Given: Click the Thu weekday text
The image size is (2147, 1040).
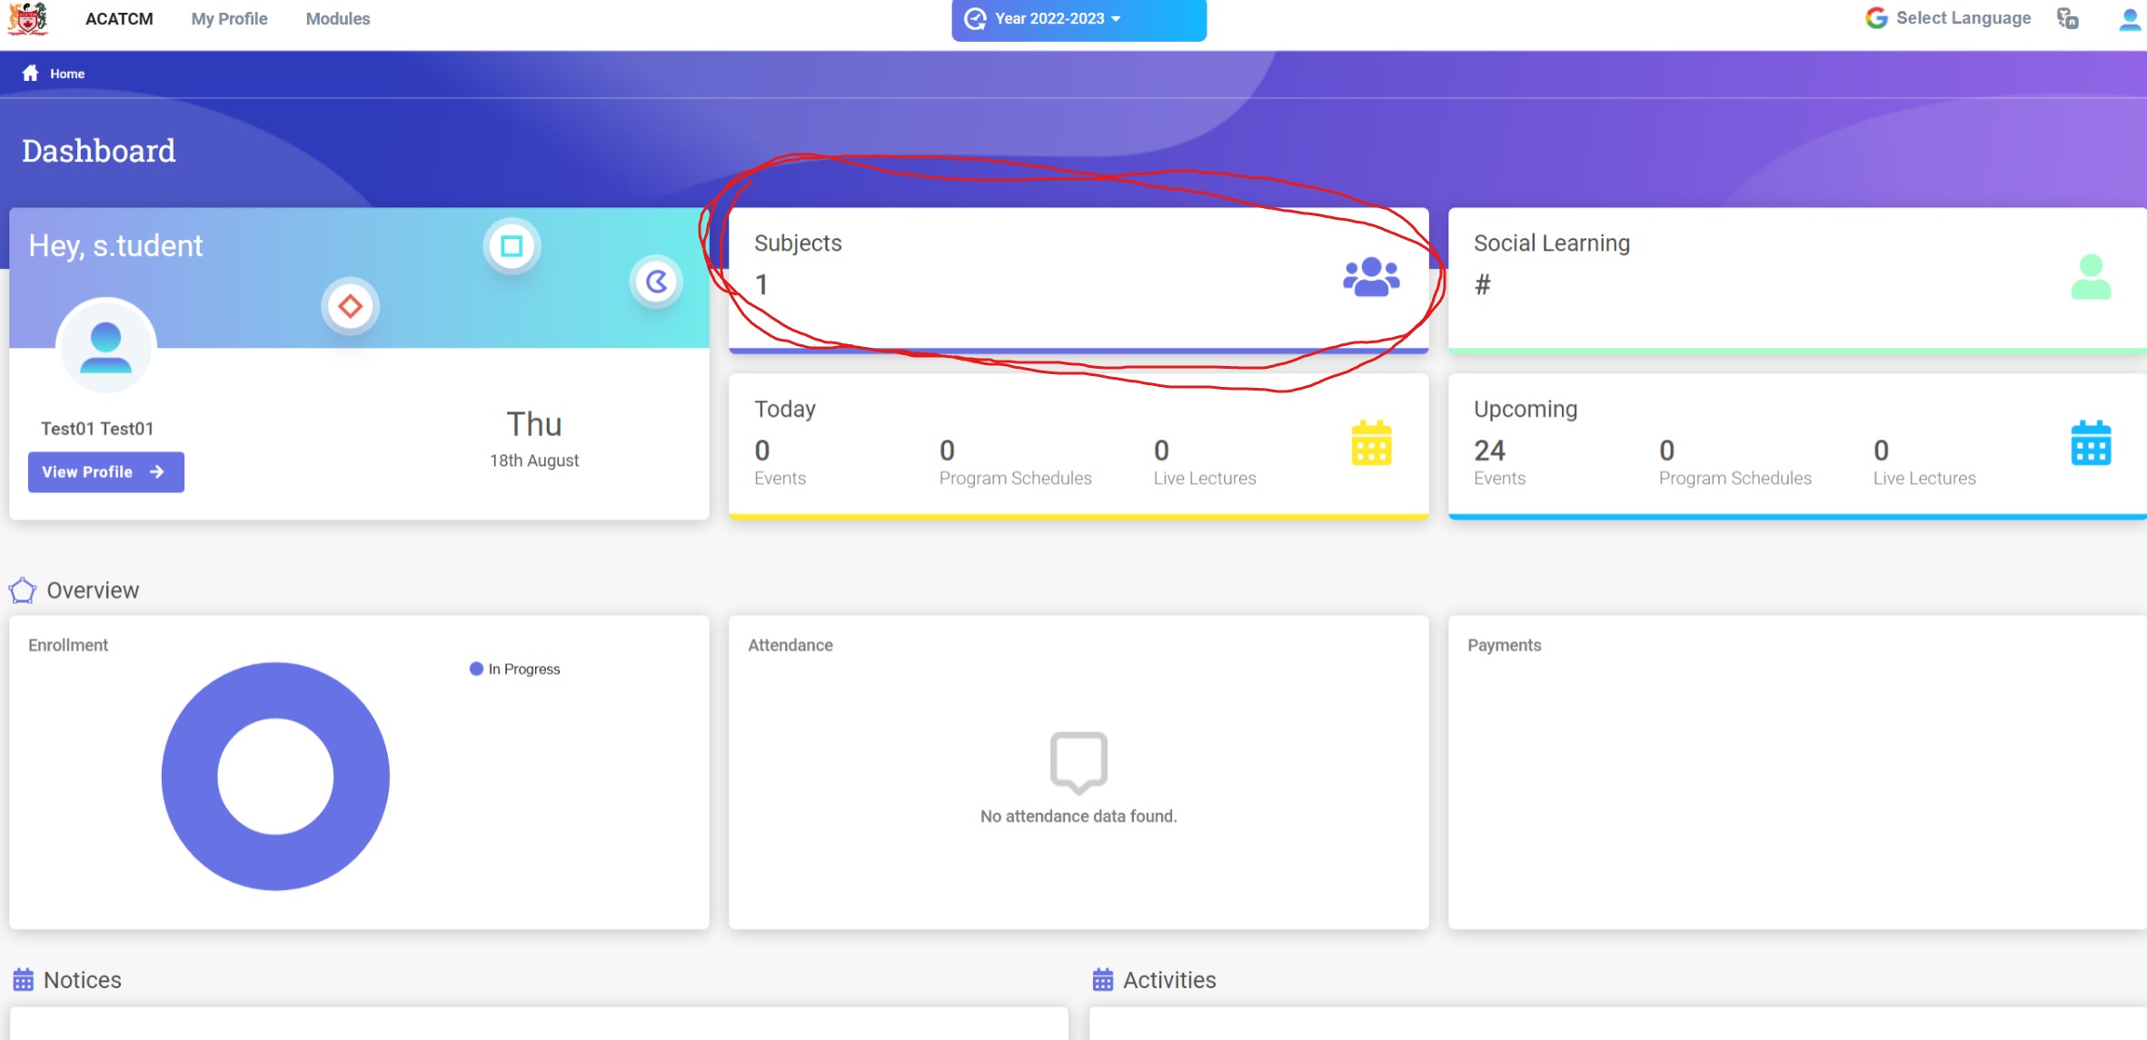Looking at the screenshot, I should point(534,424).
